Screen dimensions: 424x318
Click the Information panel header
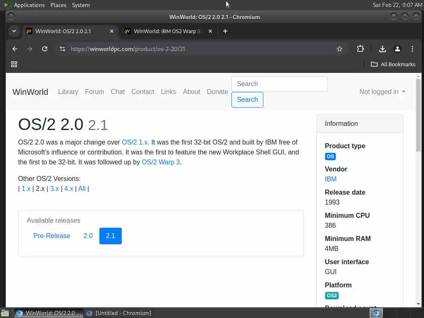pos(360,123)
